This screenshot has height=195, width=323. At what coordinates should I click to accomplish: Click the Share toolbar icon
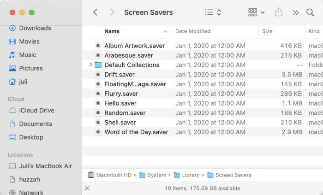(279, 12)
